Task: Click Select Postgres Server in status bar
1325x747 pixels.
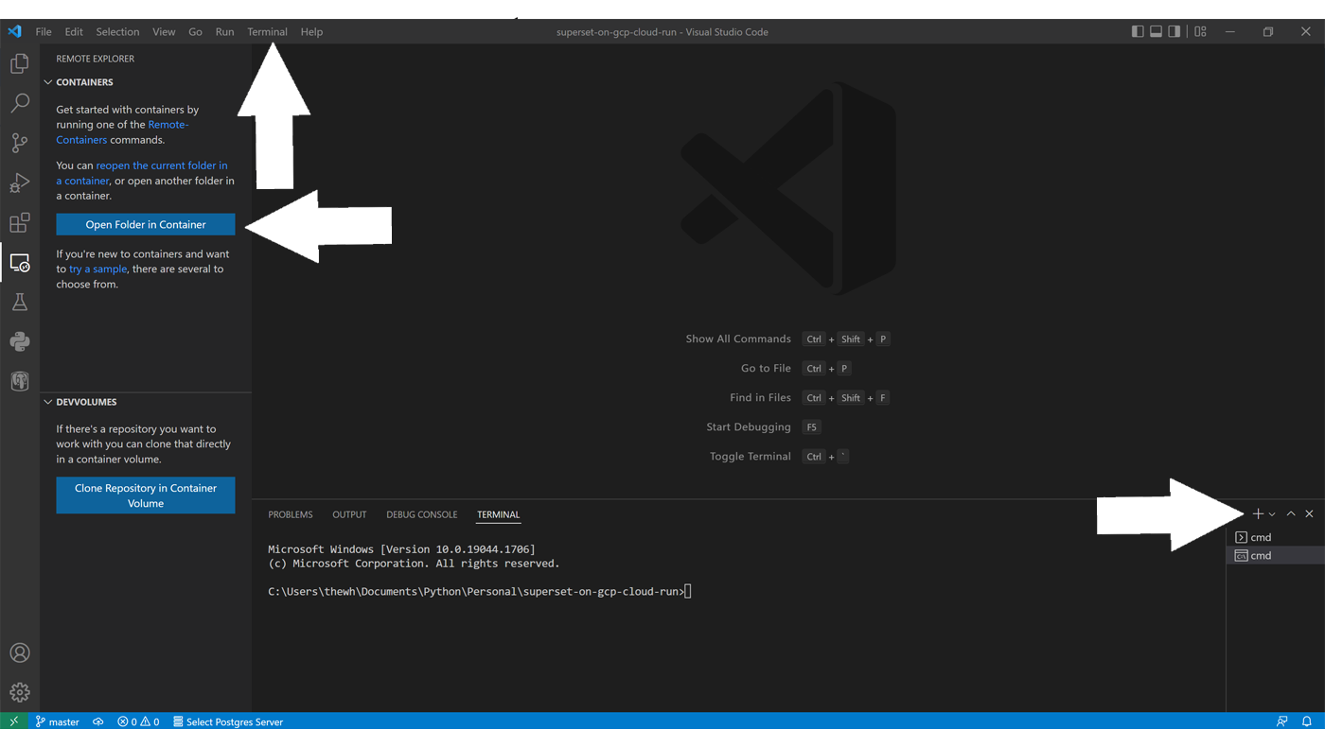Action: [228, 721]
